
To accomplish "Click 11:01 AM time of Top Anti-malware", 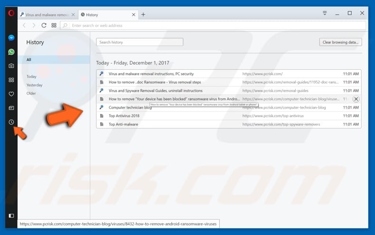I will click(x=351, y=124).
